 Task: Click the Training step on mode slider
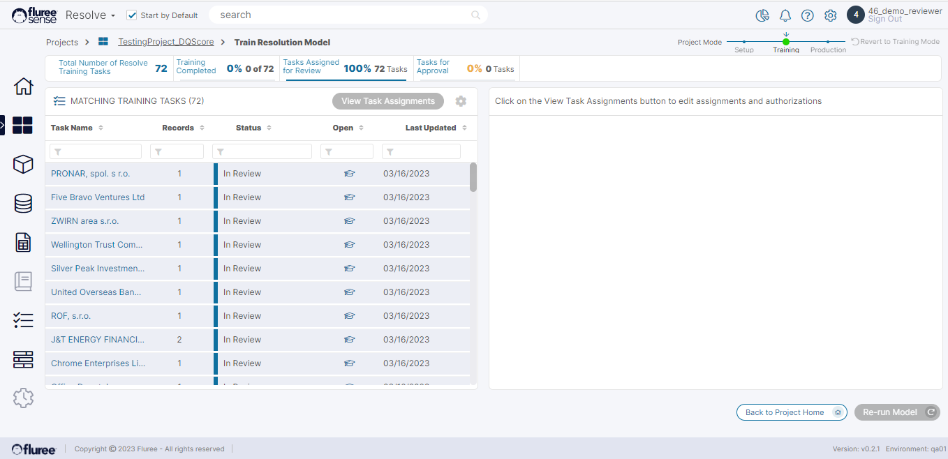(786, 43)
